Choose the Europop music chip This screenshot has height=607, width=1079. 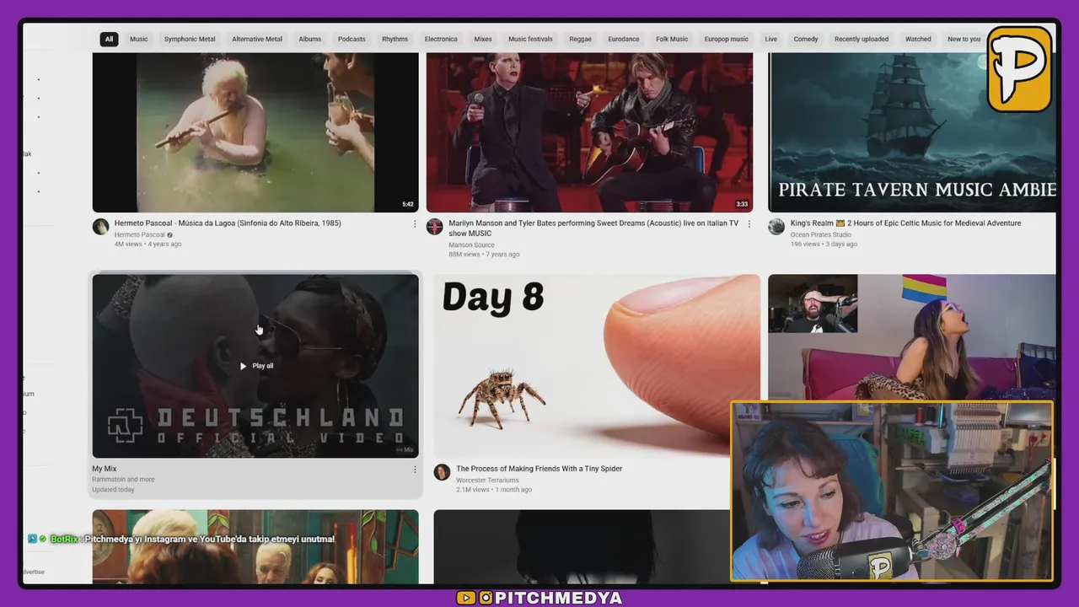pos(727,39)
